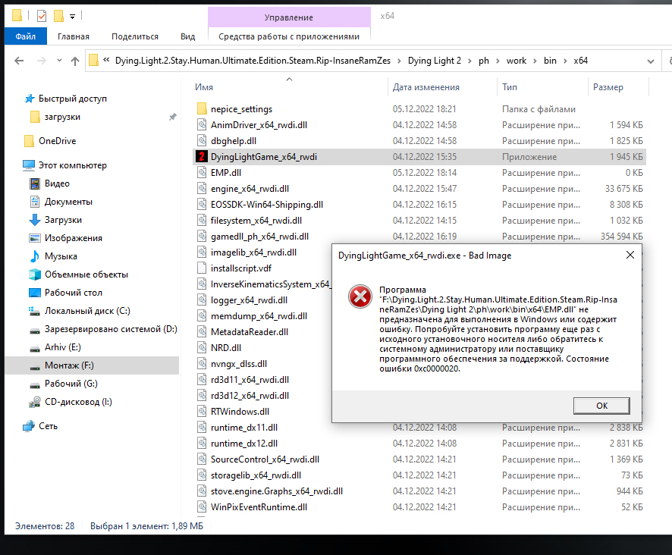The height and width of the screenshot is (555, 672).
Task: Select Локальный диск (C:) in sidebar
Action: (87, 311)
